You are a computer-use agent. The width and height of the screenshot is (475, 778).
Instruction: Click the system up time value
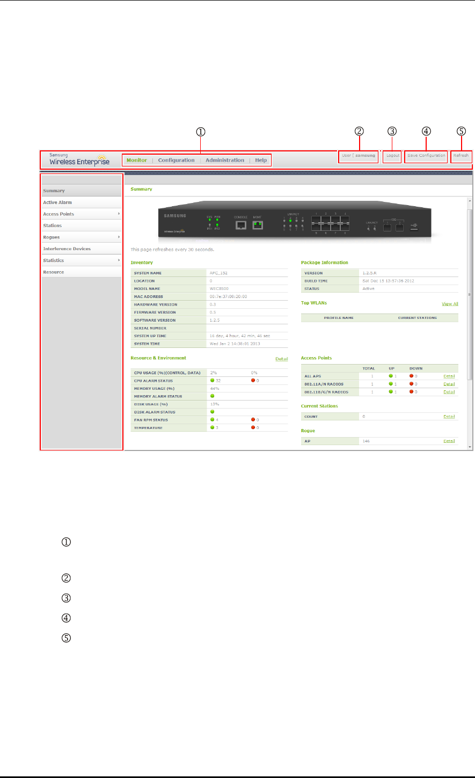[239, 336]
